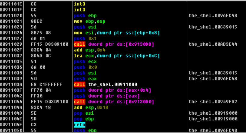Select hex bytes 83C4 18
This screenshot has width=246, height=133.
tap(41, 107)
